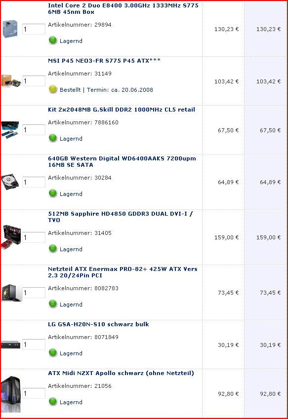Click quantity field for NZXT Apollo case
Screen dimensions: 288x419
34,393
